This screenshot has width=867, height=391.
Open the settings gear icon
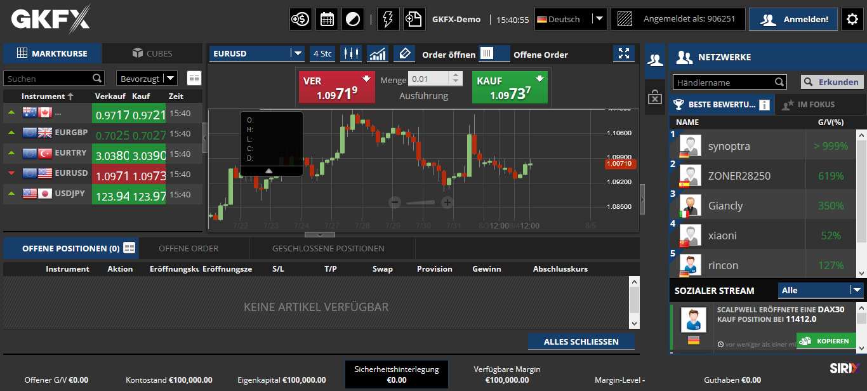(x=852, y=19)
